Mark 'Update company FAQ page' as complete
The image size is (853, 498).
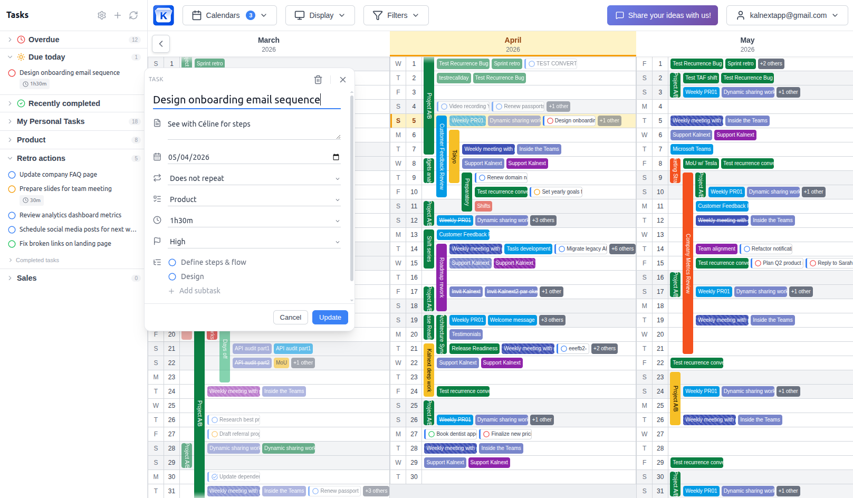[x=12, y=175]
